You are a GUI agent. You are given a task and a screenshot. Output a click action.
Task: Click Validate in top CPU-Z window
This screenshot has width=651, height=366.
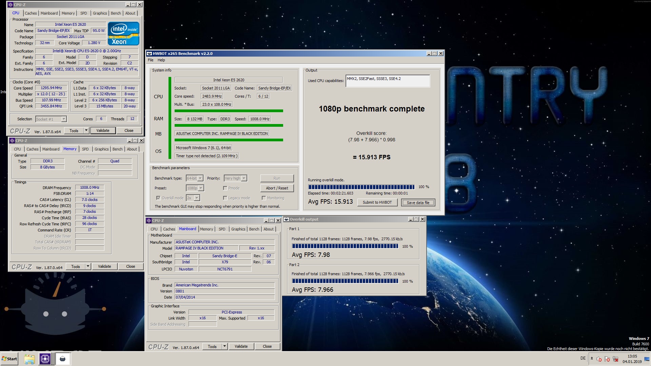click(103, 130)
